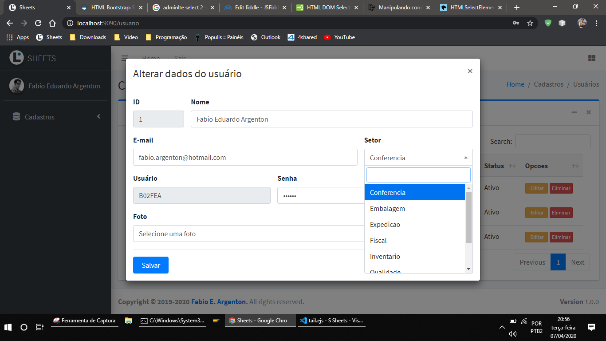This screenshot has height=341, width=606.
Task: Open the apps grid icon in the navbar
Action: [x=592, y=58]
